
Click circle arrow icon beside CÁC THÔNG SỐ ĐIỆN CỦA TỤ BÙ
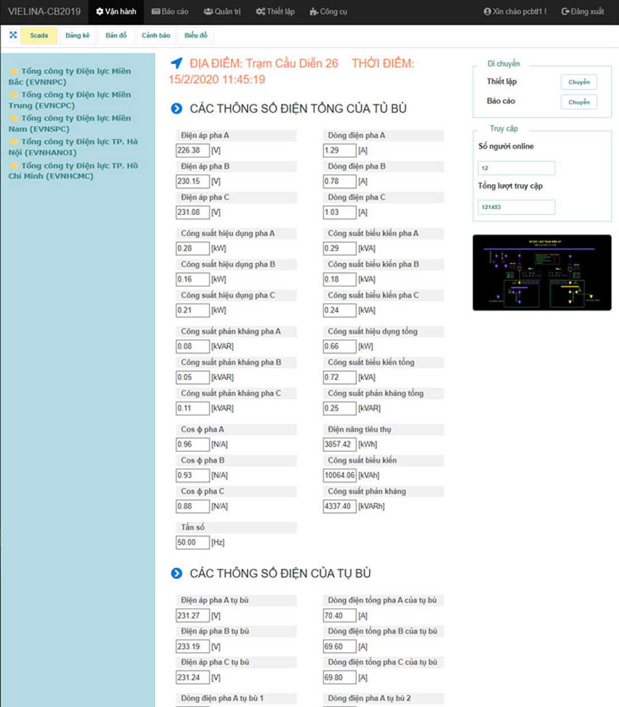pos(177,573)
